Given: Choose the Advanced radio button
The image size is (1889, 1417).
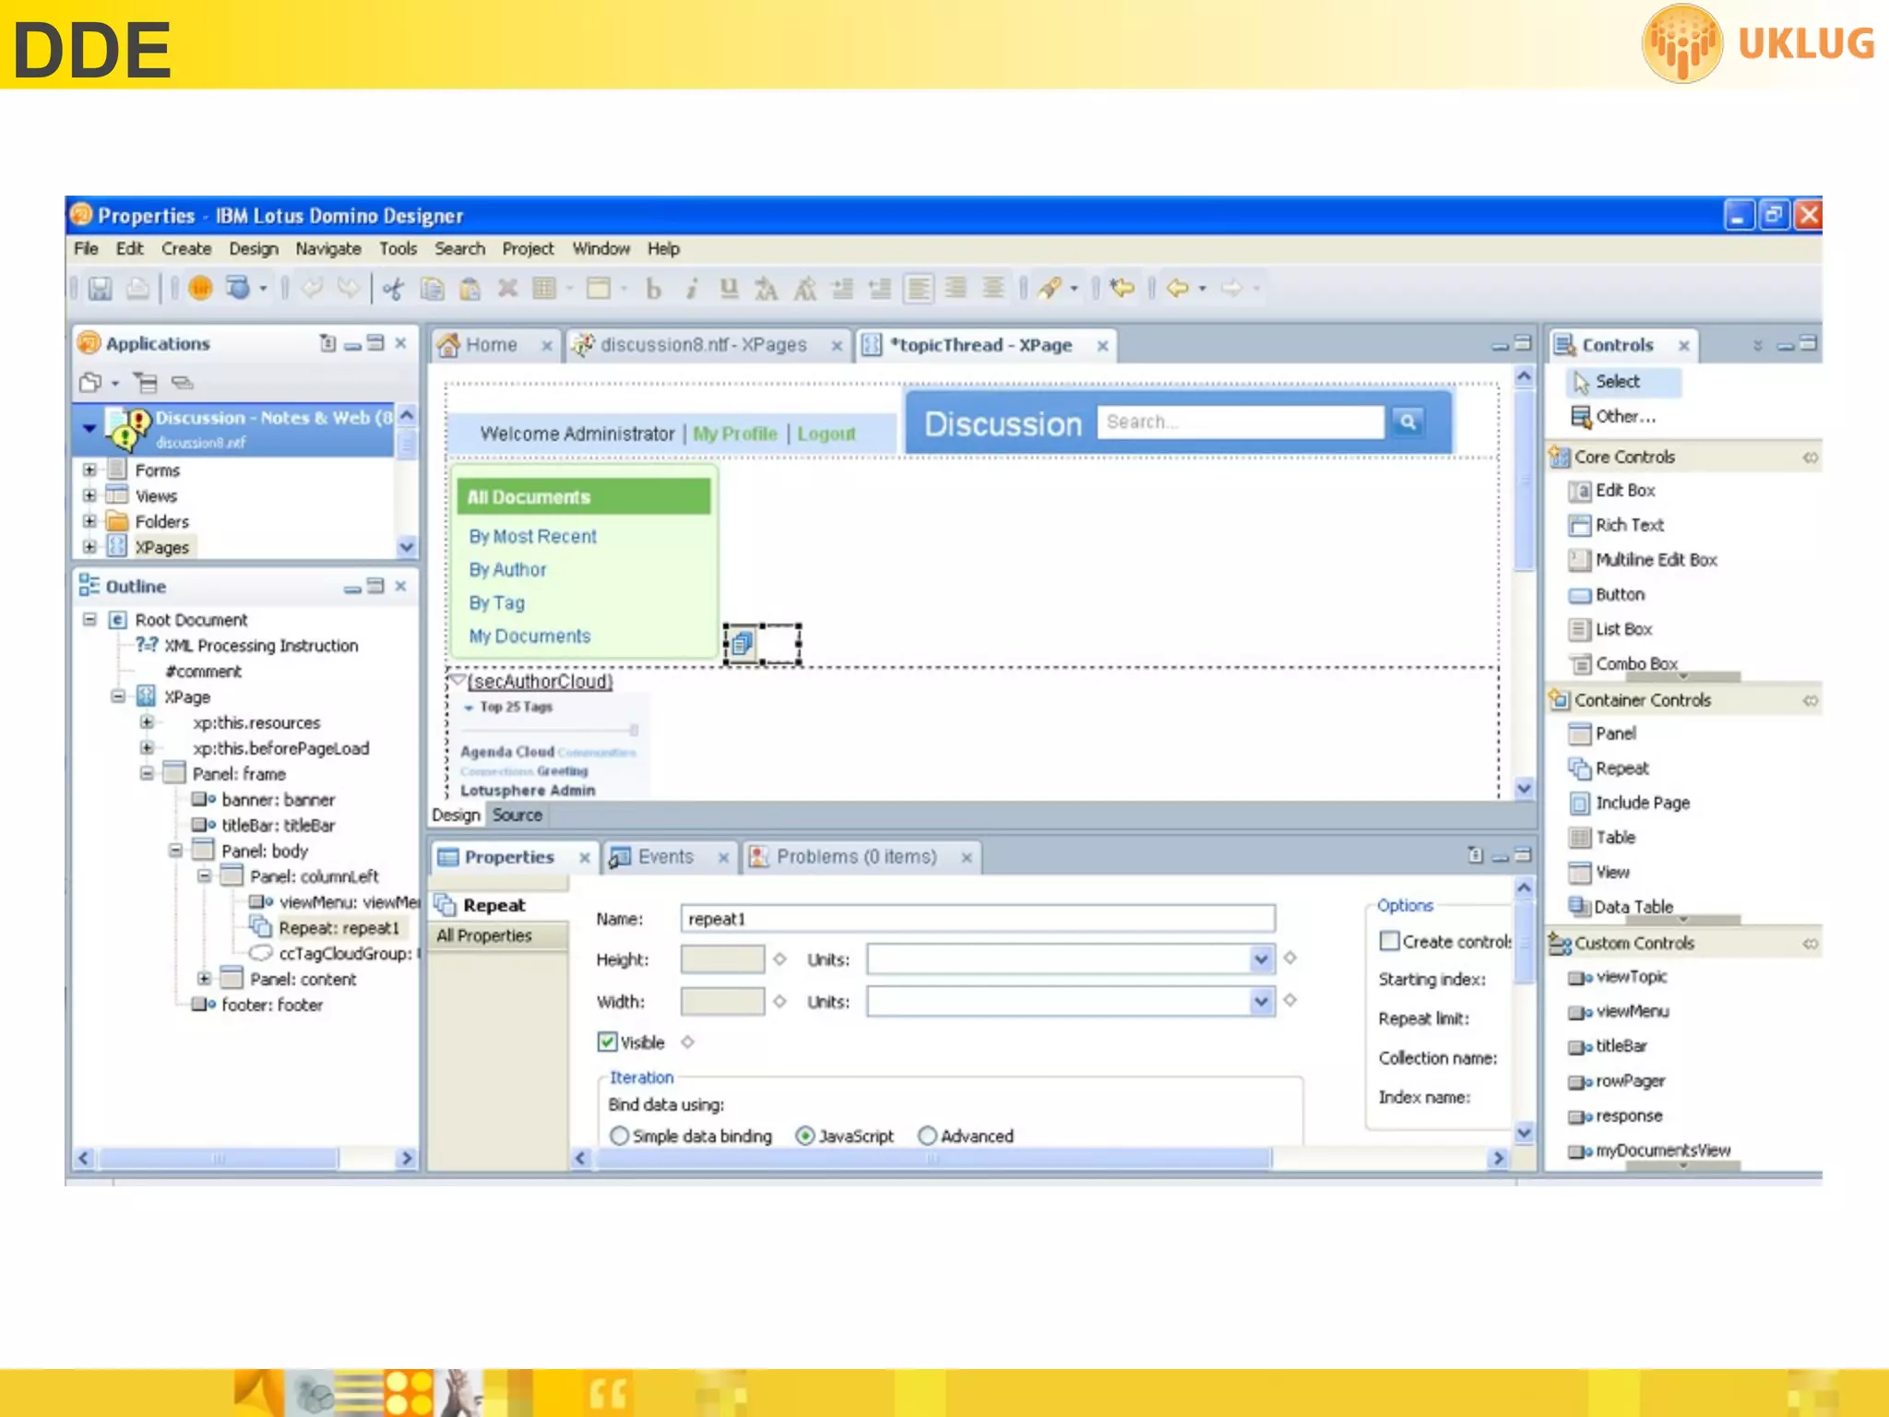Looking at the screenshot, I should [x=928, y=1137].
